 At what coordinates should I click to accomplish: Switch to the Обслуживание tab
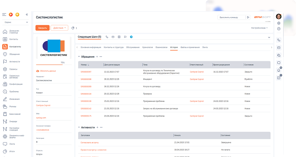[x=133, y=47]
